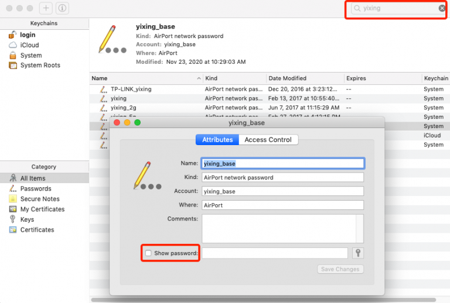Click the Certificates category icon
This screenshot has height=303, width=450.
[x=13, y=230]
